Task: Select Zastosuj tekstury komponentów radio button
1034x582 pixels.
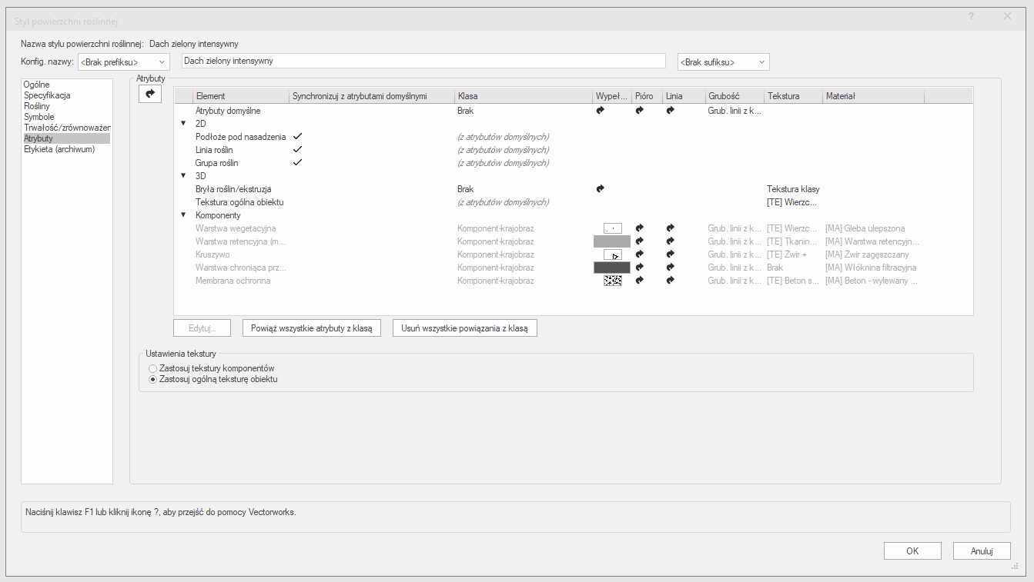Action: coord(152,369)
